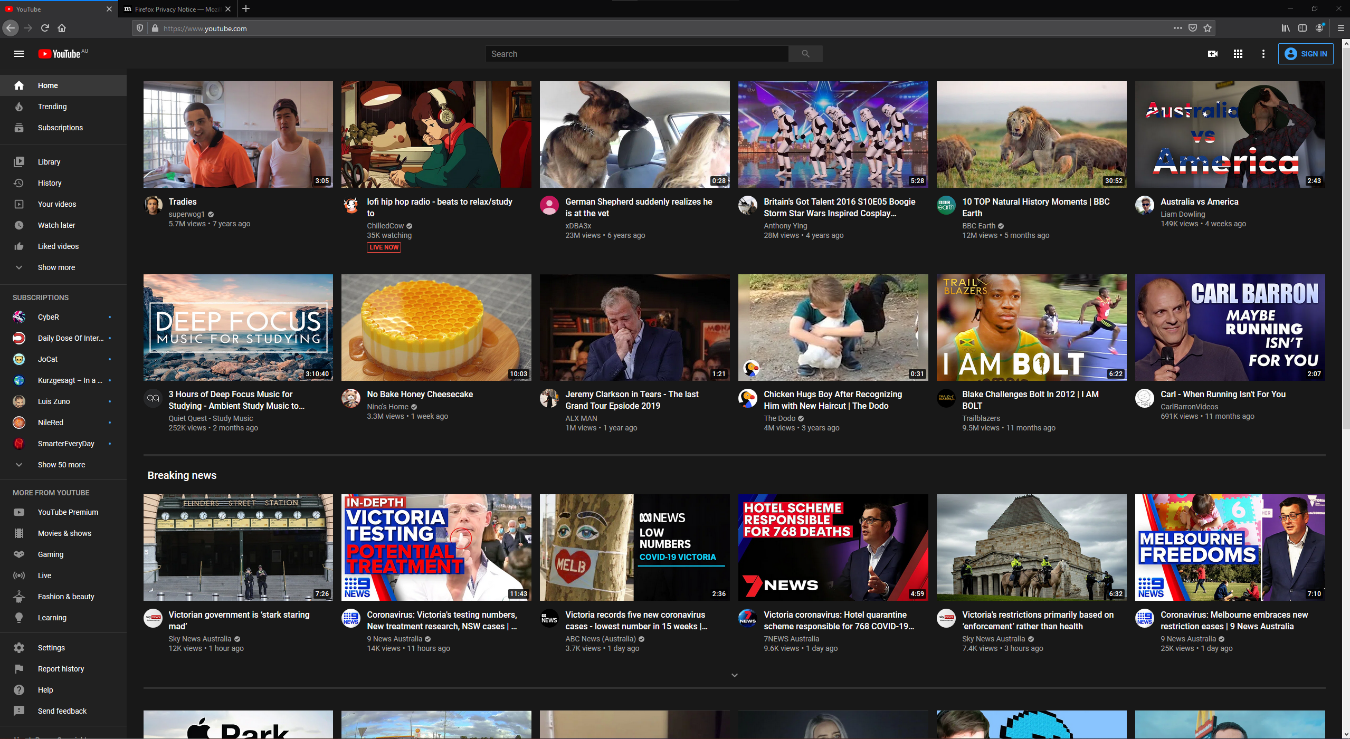Open Report history in the sidebar
Screen dimensions: 1350x739
[63, 669]
